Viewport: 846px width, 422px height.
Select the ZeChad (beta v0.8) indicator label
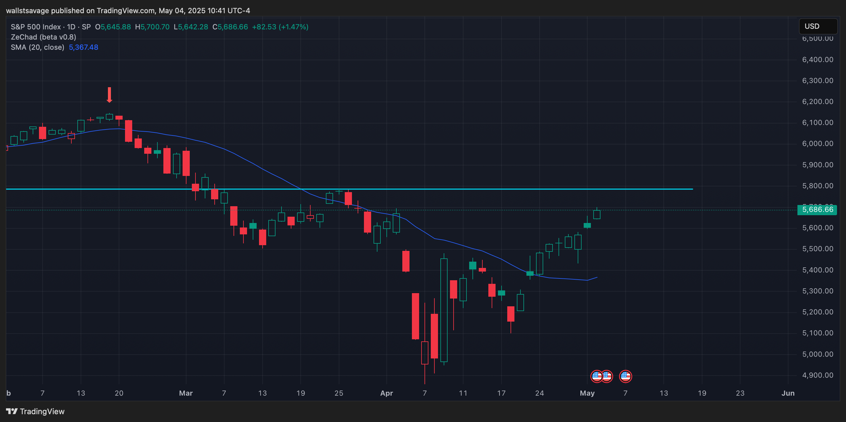pos(43,37)
